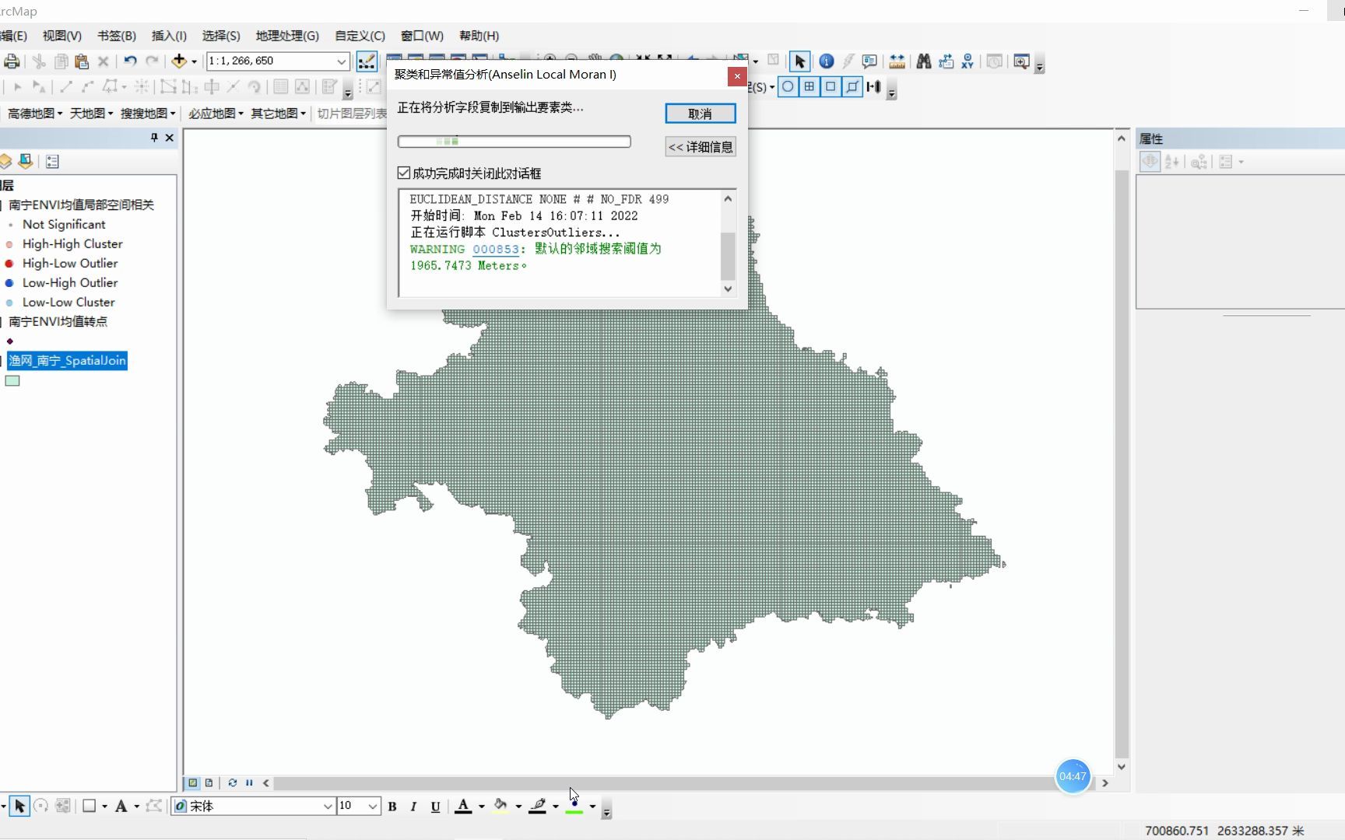The height and width of the screenshot is (840, 1345).
Task: Open the 窗口(W) menu
Action: 421,36
